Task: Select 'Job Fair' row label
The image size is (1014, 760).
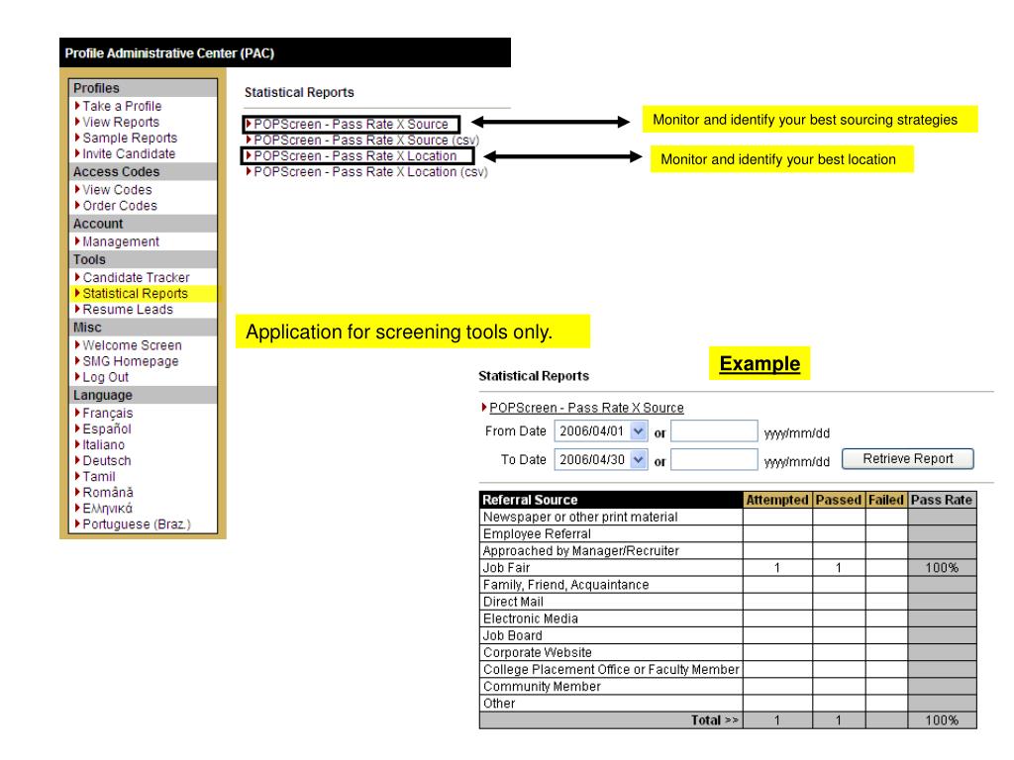Action: coord(506,567)
